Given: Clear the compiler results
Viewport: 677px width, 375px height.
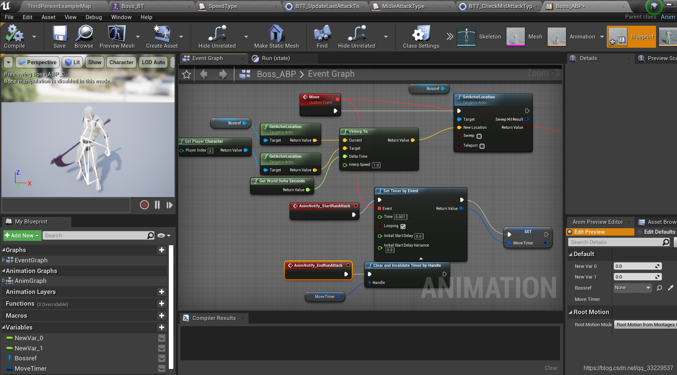Looking at the screenshot, I should [x=551, y=368].
